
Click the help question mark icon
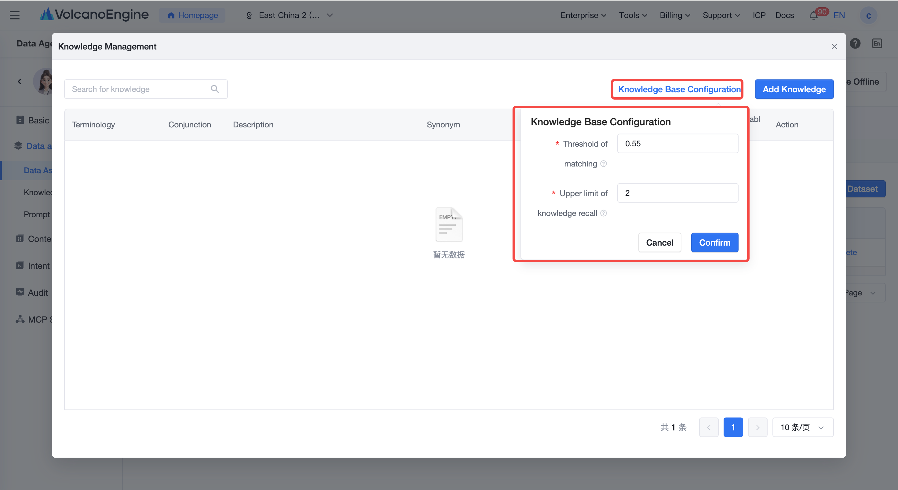855,44
